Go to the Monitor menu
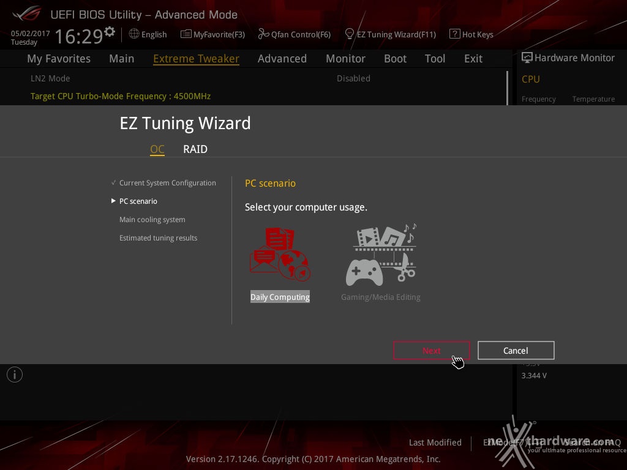 pos(345,59)
